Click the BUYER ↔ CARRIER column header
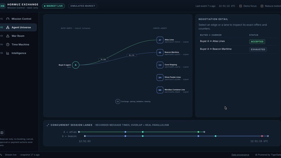The width and height of the screenshot is (281, 158). (x=211, y=35)
